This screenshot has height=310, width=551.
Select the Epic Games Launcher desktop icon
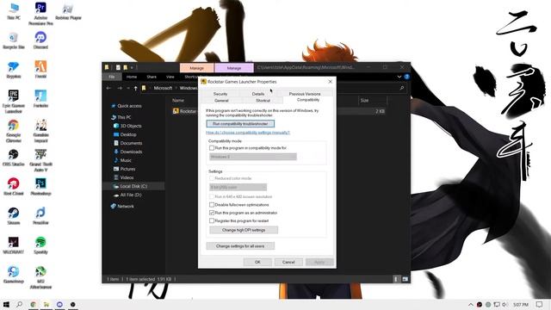14,102
